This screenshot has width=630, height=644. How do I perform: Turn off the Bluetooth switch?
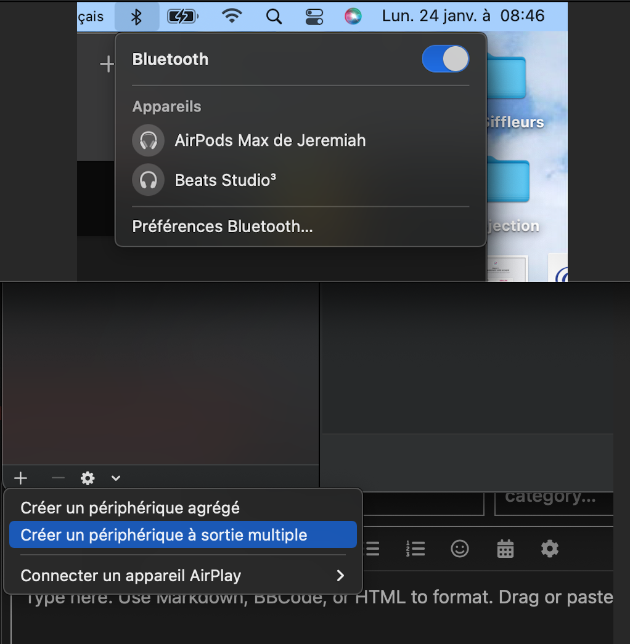[445, 58]
